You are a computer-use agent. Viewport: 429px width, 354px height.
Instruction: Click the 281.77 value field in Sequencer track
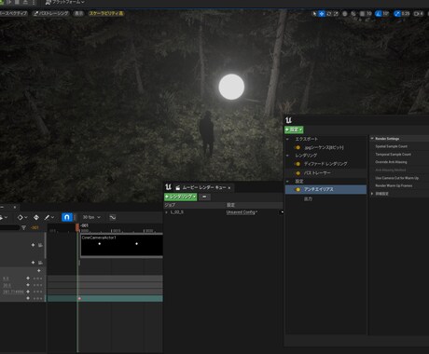[13, 292]
